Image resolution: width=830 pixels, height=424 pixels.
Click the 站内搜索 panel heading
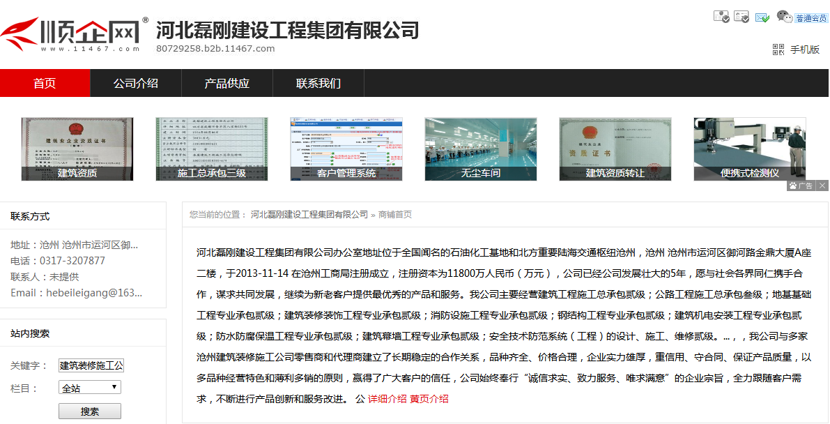point(30,333)
